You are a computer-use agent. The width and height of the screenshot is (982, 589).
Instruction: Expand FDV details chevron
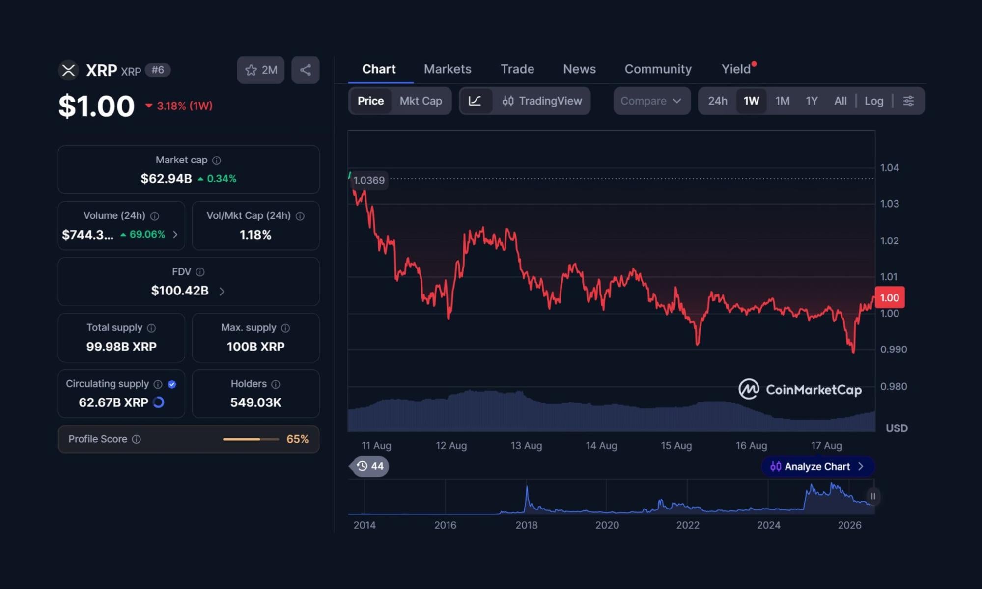222,292
